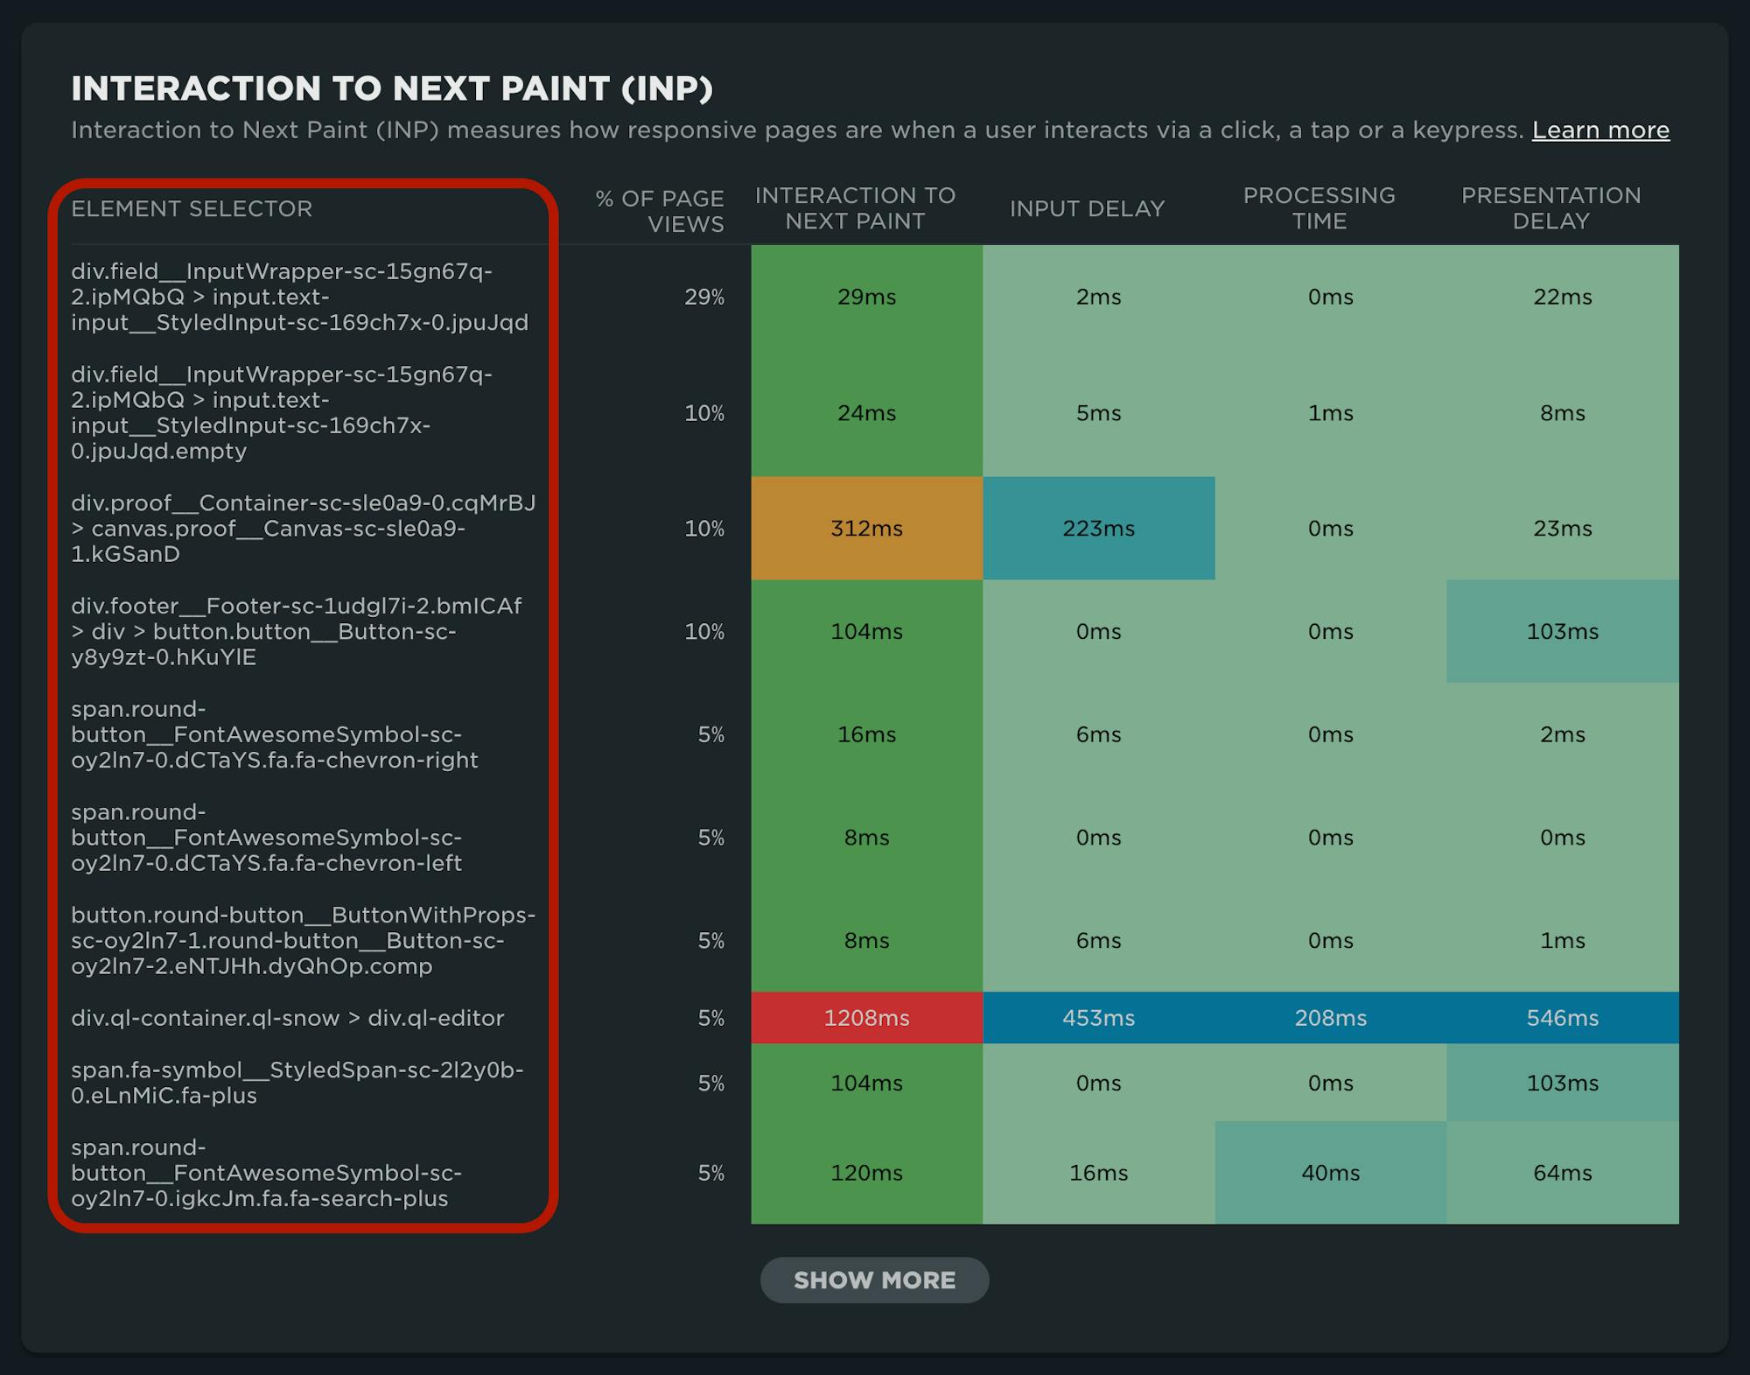Click the red 1208ms INP cell
Image resolution: width=1750 pixels, height=1375 pixels.
click(x=866, y=1018)
